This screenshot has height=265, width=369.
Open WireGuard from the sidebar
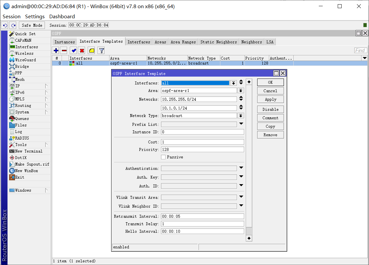(x=30, y=60)
